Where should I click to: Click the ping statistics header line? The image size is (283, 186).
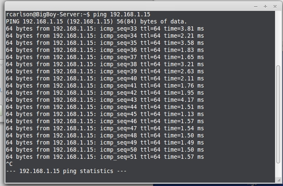click(66, 171)
